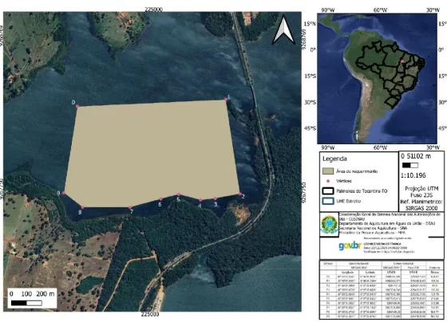Viewport: 447px width, 322px height.
Task: Select vertex 0 marker on the polygon
Action: point(77,107)
